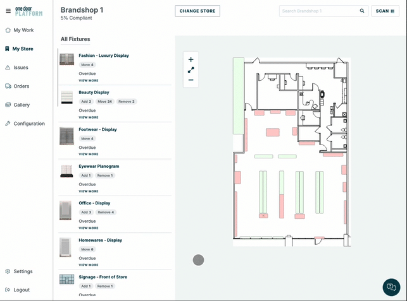Image resolution: width=407 pixels, height=301 pixels.
Task: Expand floor plan to fullscreen
Action: pos(191,70)
